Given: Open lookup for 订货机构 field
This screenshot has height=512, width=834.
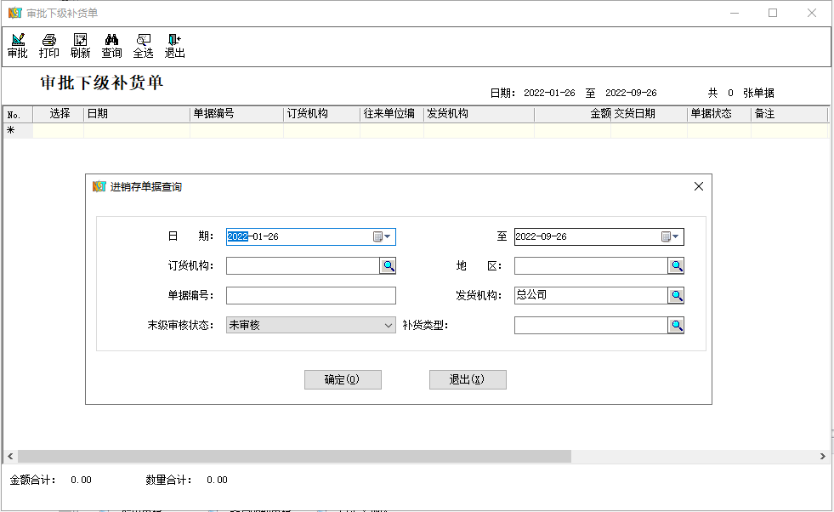Looking at the screenshot, I should tap(388, 266).
